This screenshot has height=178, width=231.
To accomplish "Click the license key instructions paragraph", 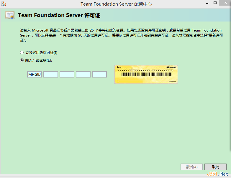I will (x=122, y=35).
